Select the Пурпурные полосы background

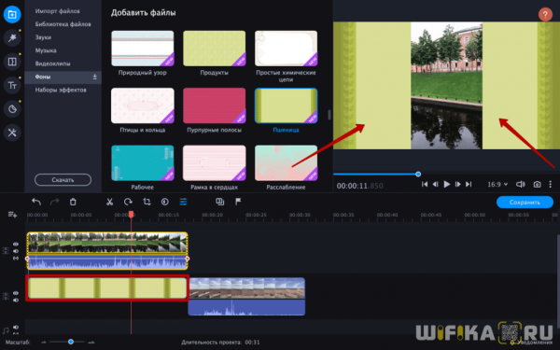(x=215, y=105)
